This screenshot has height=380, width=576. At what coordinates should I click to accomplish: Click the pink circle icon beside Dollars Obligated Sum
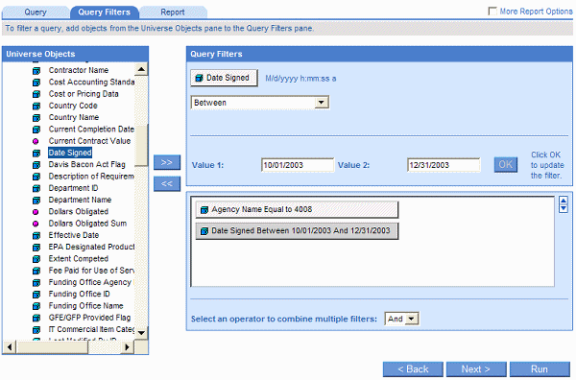(x=36, y=224)
